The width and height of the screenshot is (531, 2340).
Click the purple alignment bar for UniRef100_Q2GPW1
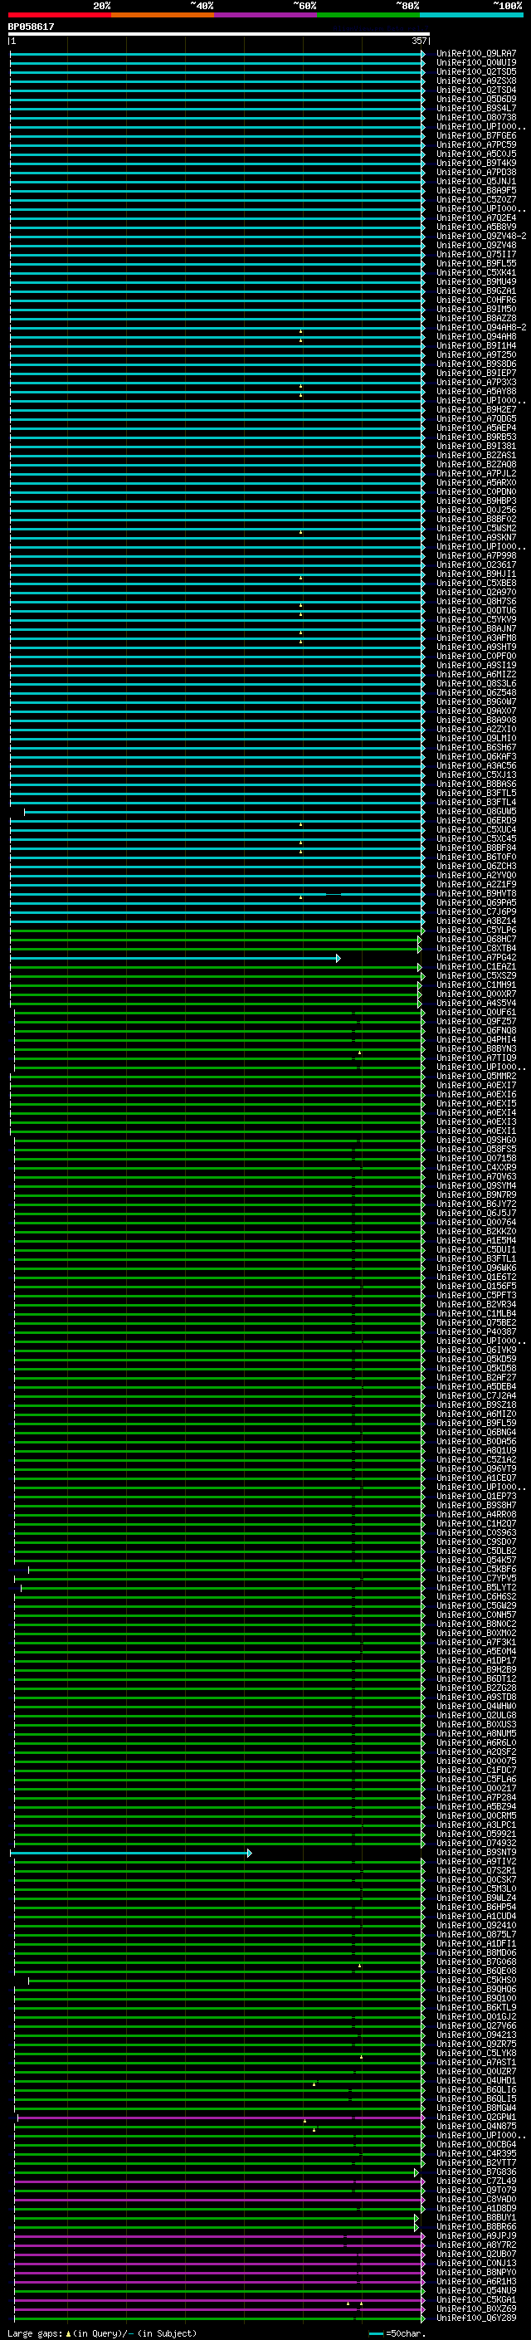tap(221, 2118)
